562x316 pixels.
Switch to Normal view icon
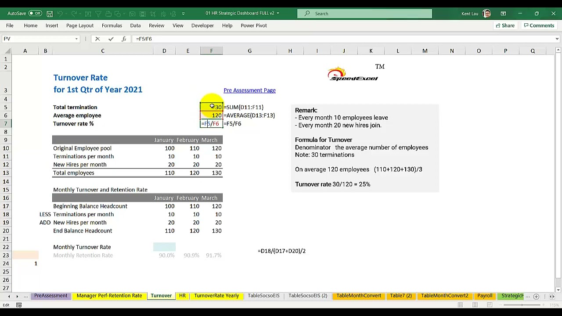click(460, 305)
